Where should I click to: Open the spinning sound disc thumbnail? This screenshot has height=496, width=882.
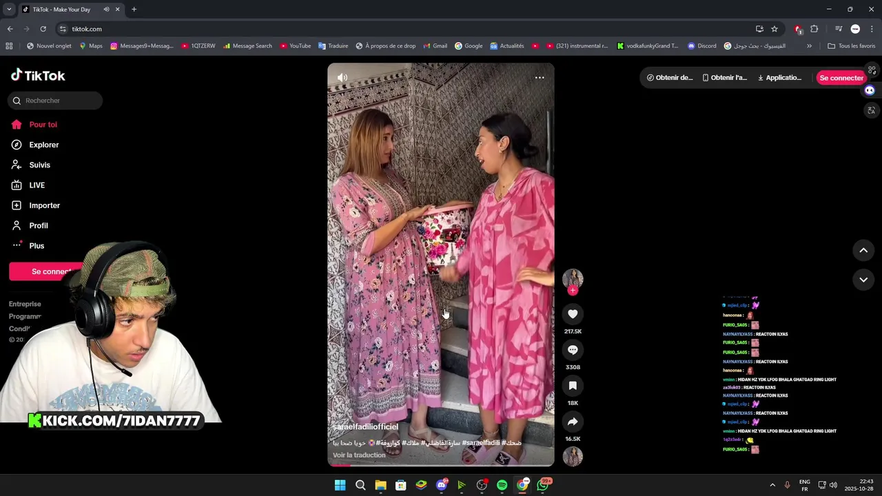(573, 456)
